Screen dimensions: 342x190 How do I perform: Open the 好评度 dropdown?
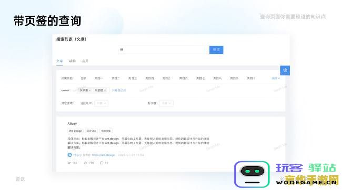(x=166, y=103)
